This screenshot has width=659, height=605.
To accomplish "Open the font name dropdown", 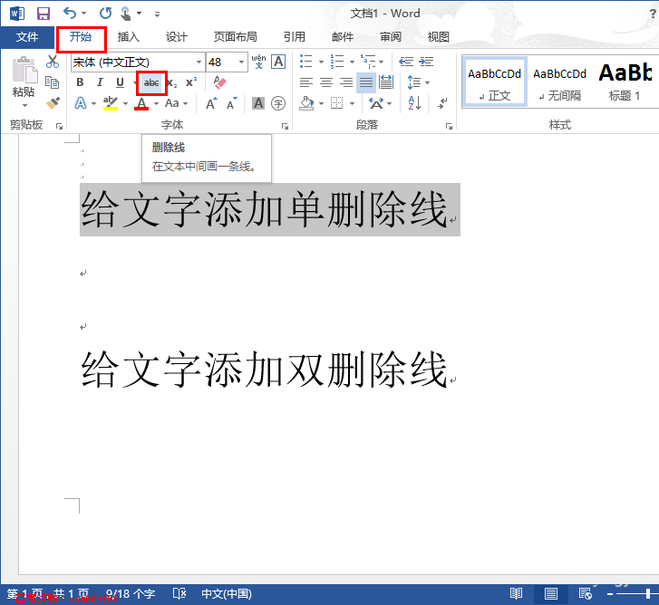I will pos(199,62).
